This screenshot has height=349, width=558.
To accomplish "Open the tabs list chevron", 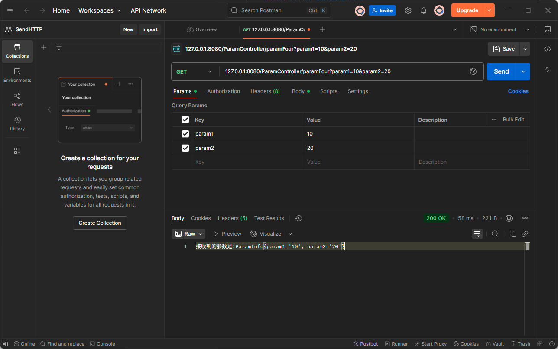I will 455,29.
